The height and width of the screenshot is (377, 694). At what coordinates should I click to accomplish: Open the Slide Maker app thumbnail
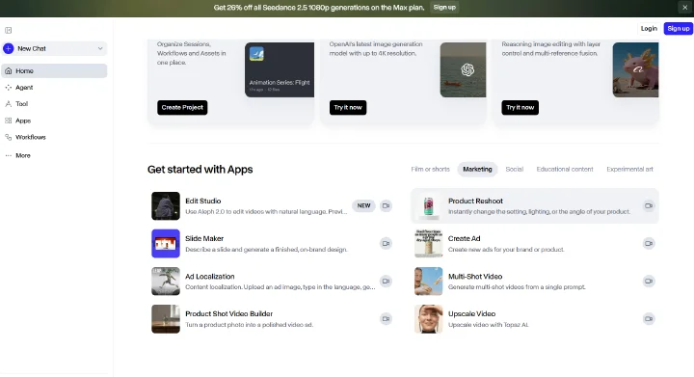[166, 243]
